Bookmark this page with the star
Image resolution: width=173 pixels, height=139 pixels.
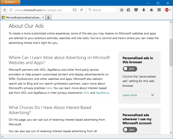tap(122, 10)
